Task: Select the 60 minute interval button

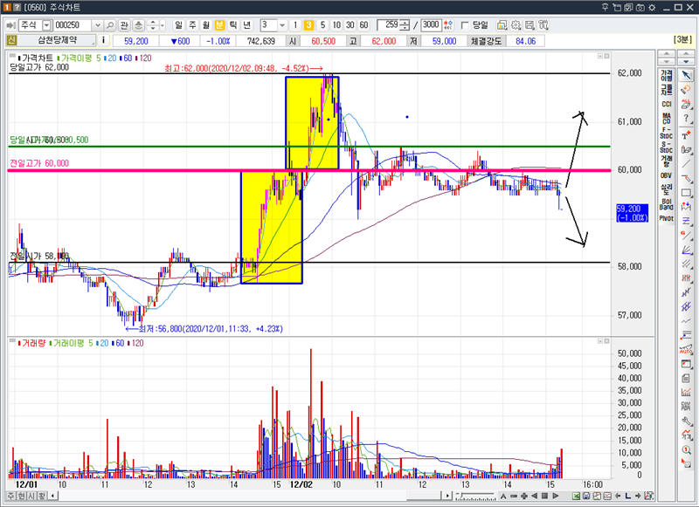Action: [364, 25]
